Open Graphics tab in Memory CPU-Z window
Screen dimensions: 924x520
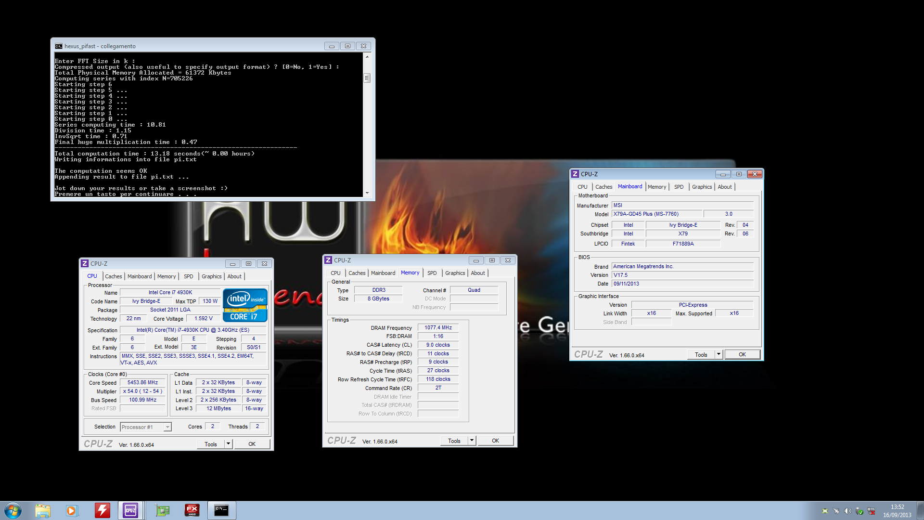point(455,273)
